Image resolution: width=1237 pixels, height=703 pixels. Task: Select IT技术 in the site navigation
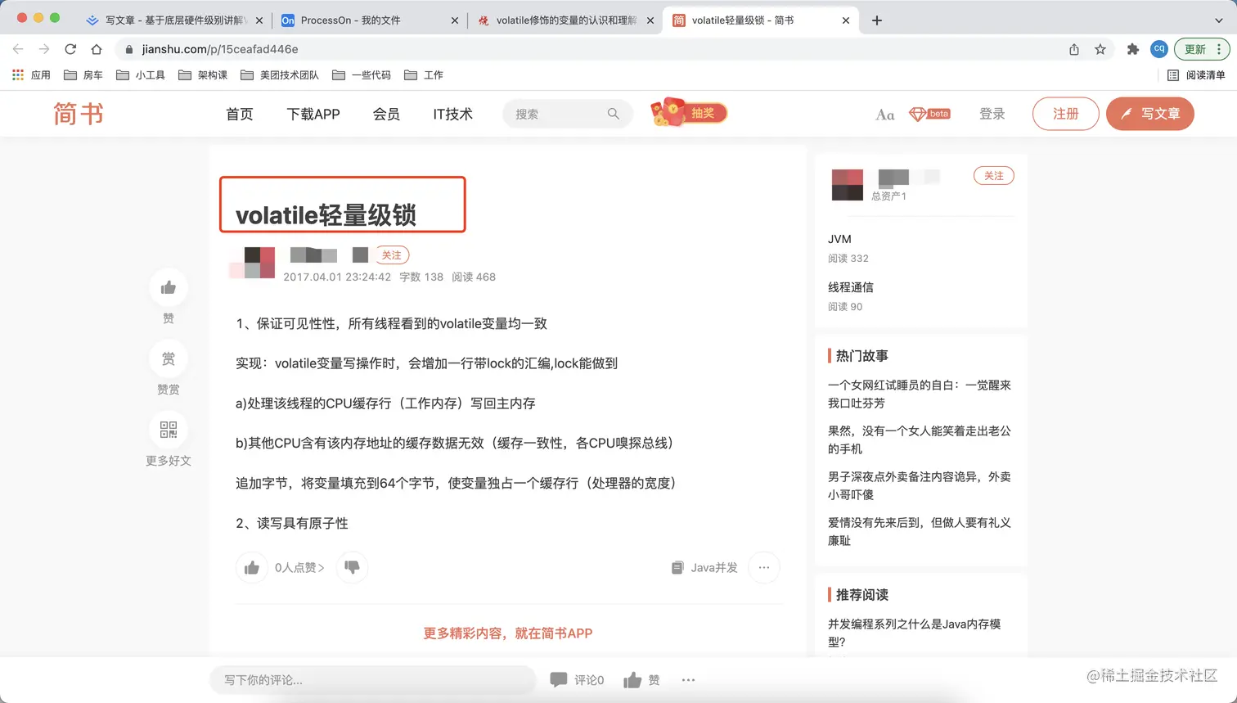pyautogui.click(x=451, y=115)
